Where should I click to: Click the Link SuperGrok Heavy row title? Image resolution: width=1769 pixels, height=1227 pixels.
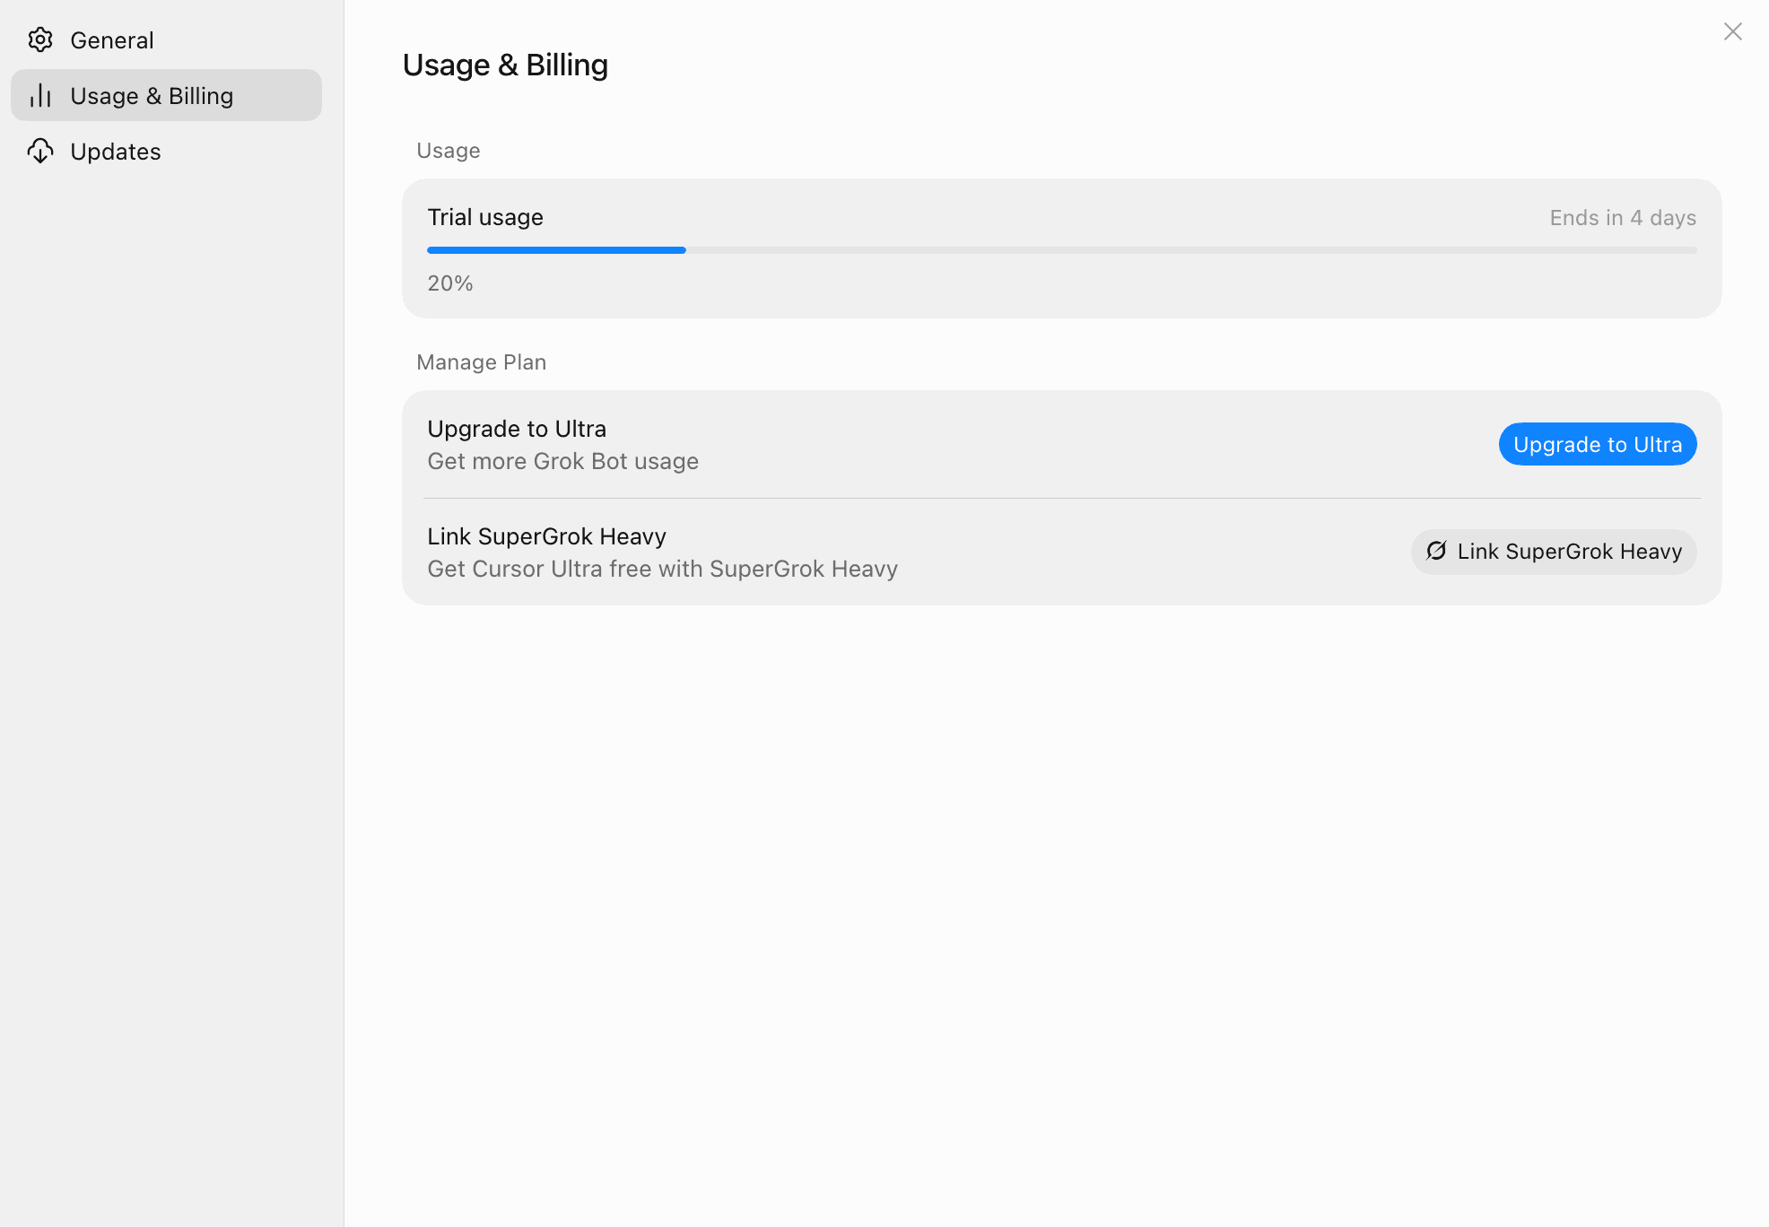tap(546, 536)
